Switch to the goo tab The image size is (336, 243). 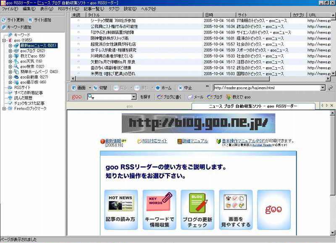[x=129, y=106]
